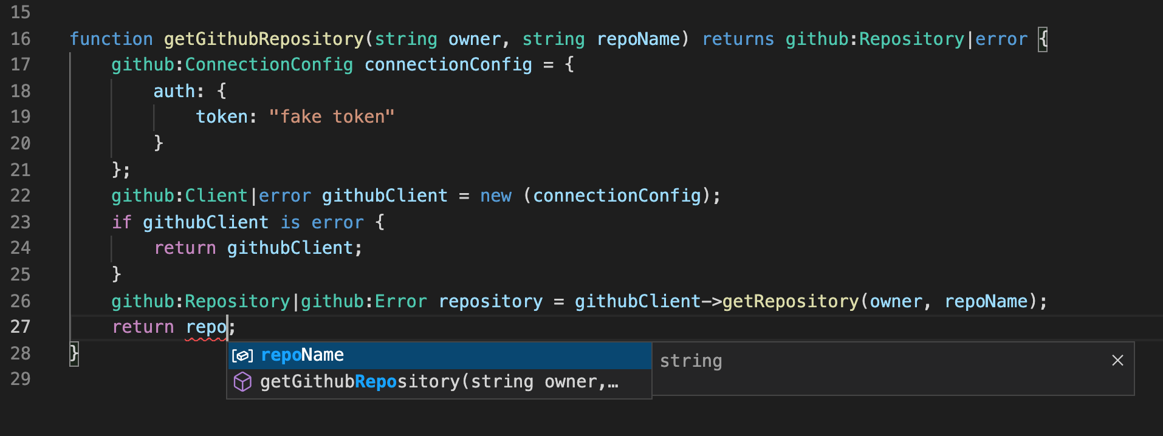Click the function cube icon beside getGithubRepository

pos(242,381)
